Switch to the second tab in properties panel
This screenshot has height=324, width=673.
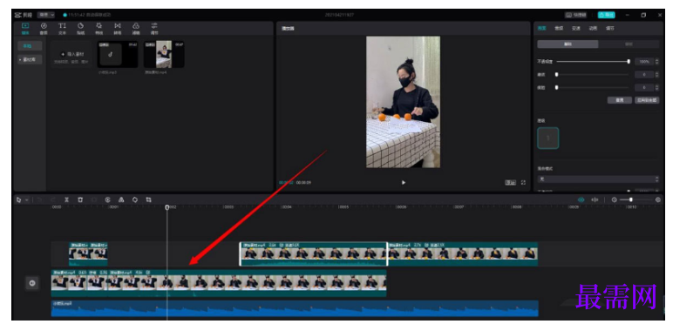tap(559, 28)
